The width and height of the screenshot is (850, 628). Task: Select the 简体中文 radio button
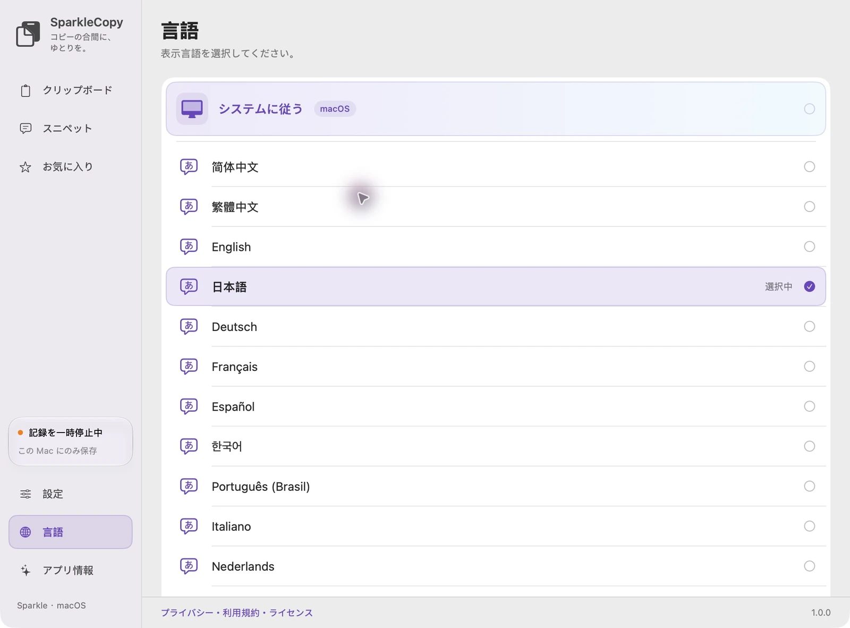point(809,167)
